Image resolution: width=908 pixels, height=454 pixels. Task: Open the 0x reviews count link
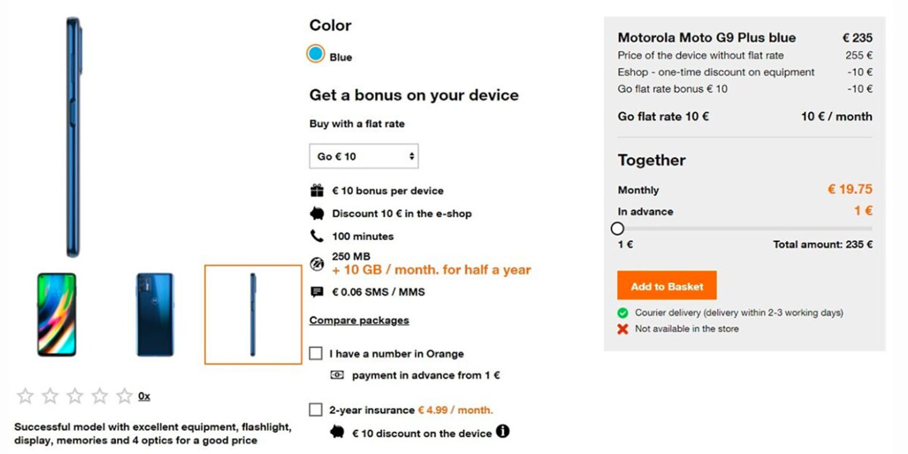pos(144,396)
